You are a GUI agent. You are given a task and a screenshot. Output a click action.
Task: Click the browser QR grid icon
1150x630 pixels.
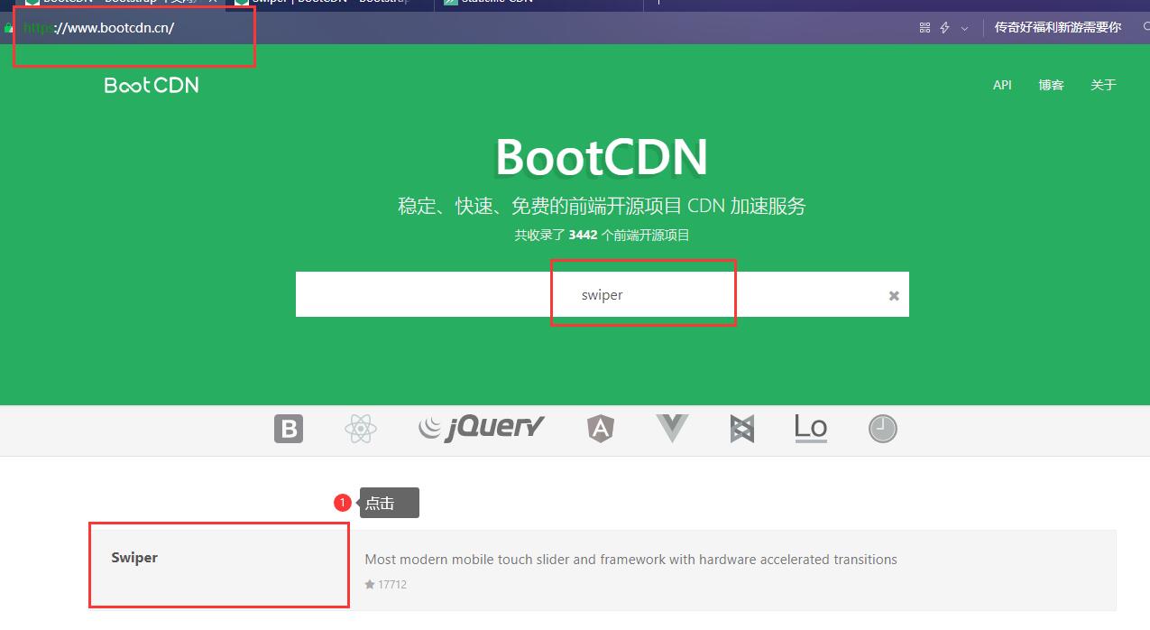coord(925,28)
